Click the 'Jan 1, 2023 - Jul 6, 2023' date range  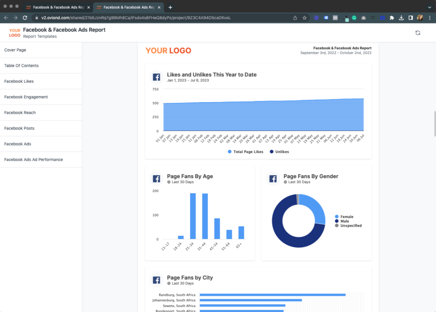pyautogui.click(x=188, y=80)
